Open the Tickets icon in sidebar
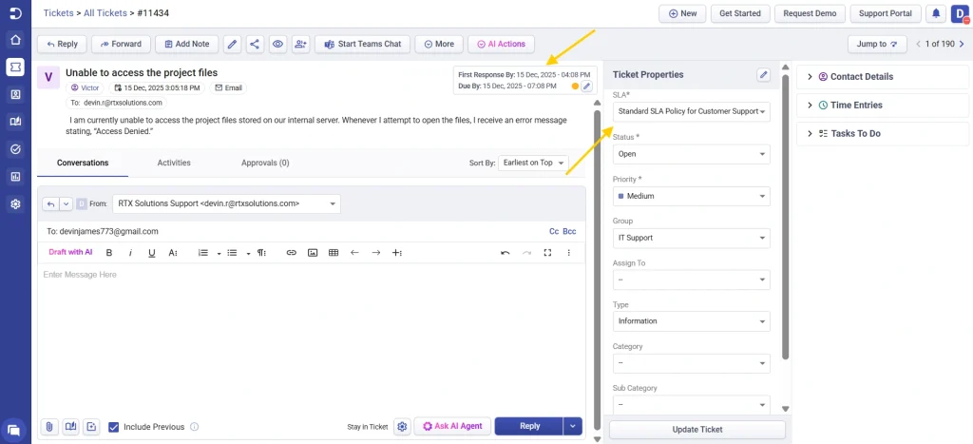The height and width of the screenshot is (444, 973). coord(15,68)
